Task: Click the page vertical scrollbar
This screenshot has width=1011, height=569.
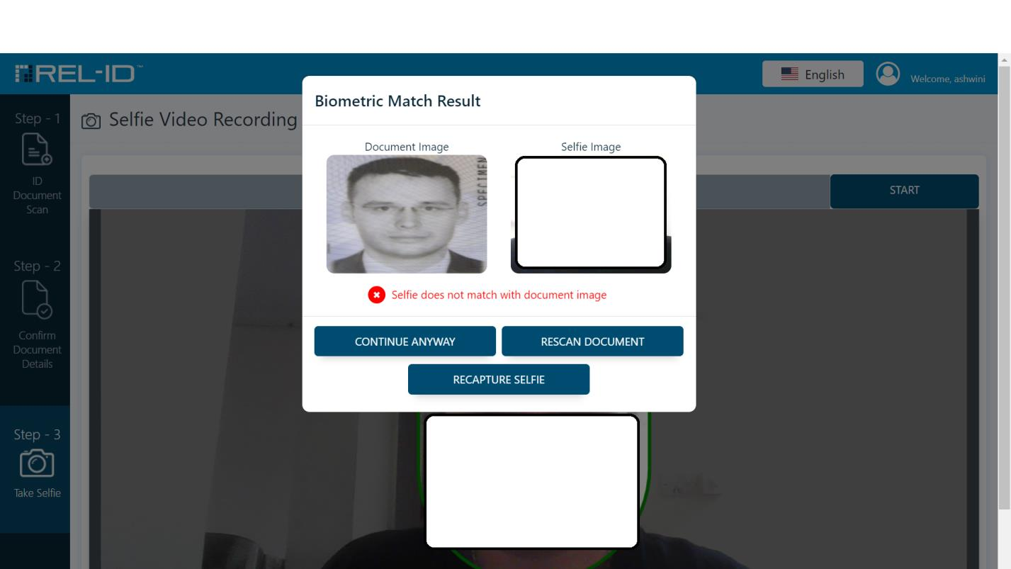Action: coord(1005,283)
